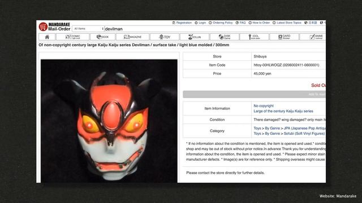Click 'Please contact the store directly' text

pos(225,173)
